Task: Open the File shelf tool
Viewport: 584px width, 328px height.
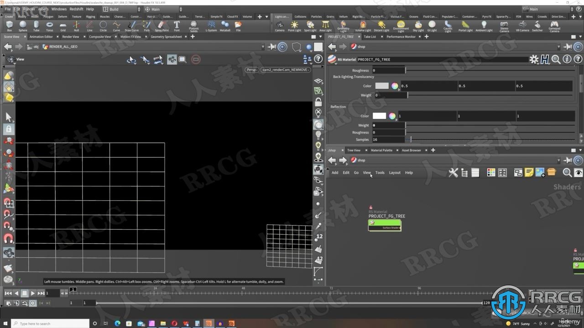Action: click(238, 26)
